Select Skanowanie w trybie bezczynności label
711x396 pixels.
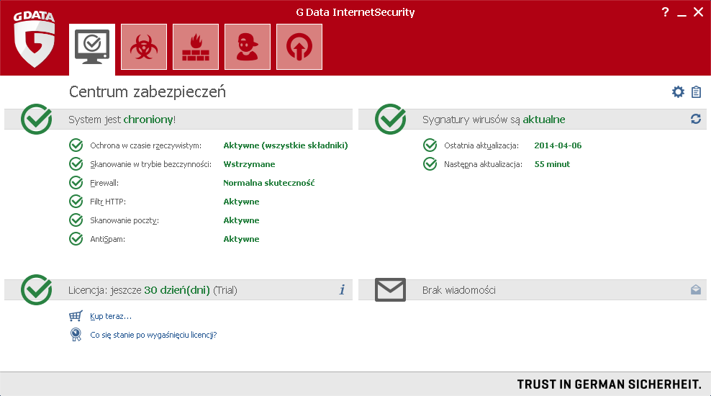(150, 164)
